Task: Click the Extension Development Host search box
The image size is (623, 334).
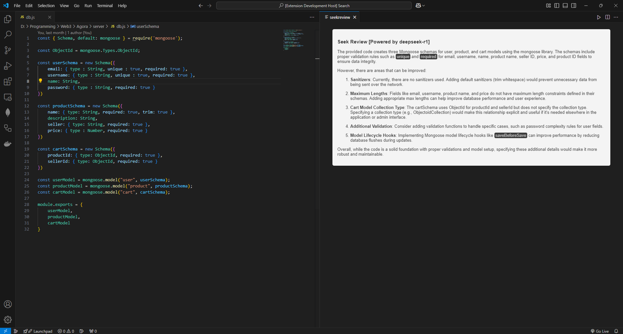Action: pyautogui.click(x=314, y=6)
